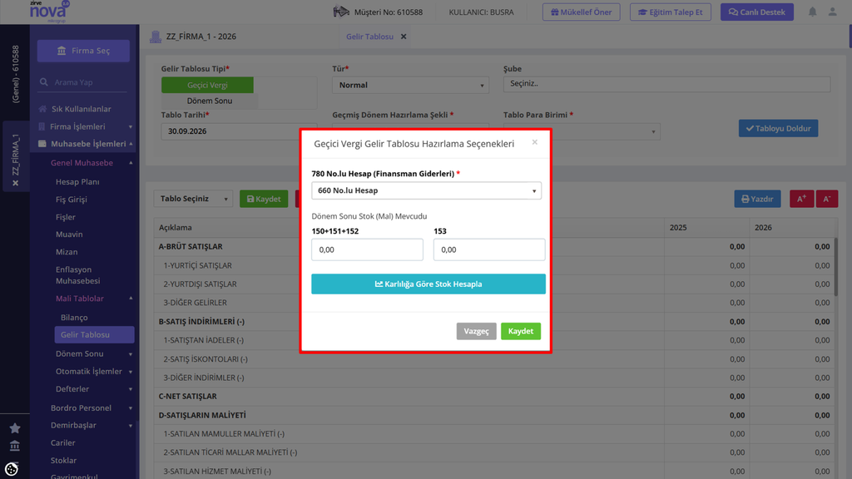Click the Zirve Nova logo
Image resolution: width=852 pixels, height=479 pixels.
tap(49, 12)
